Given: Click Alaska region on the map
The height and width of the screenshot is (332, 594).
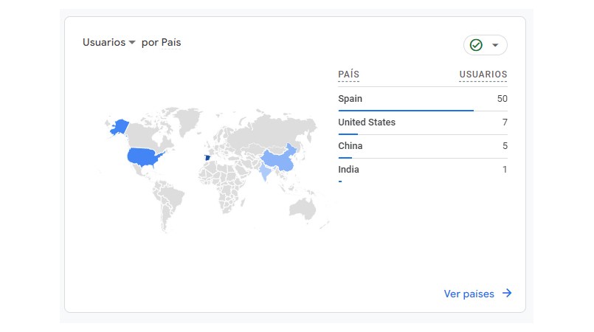Looking at the screenshot, I should [x=120, y=127].
